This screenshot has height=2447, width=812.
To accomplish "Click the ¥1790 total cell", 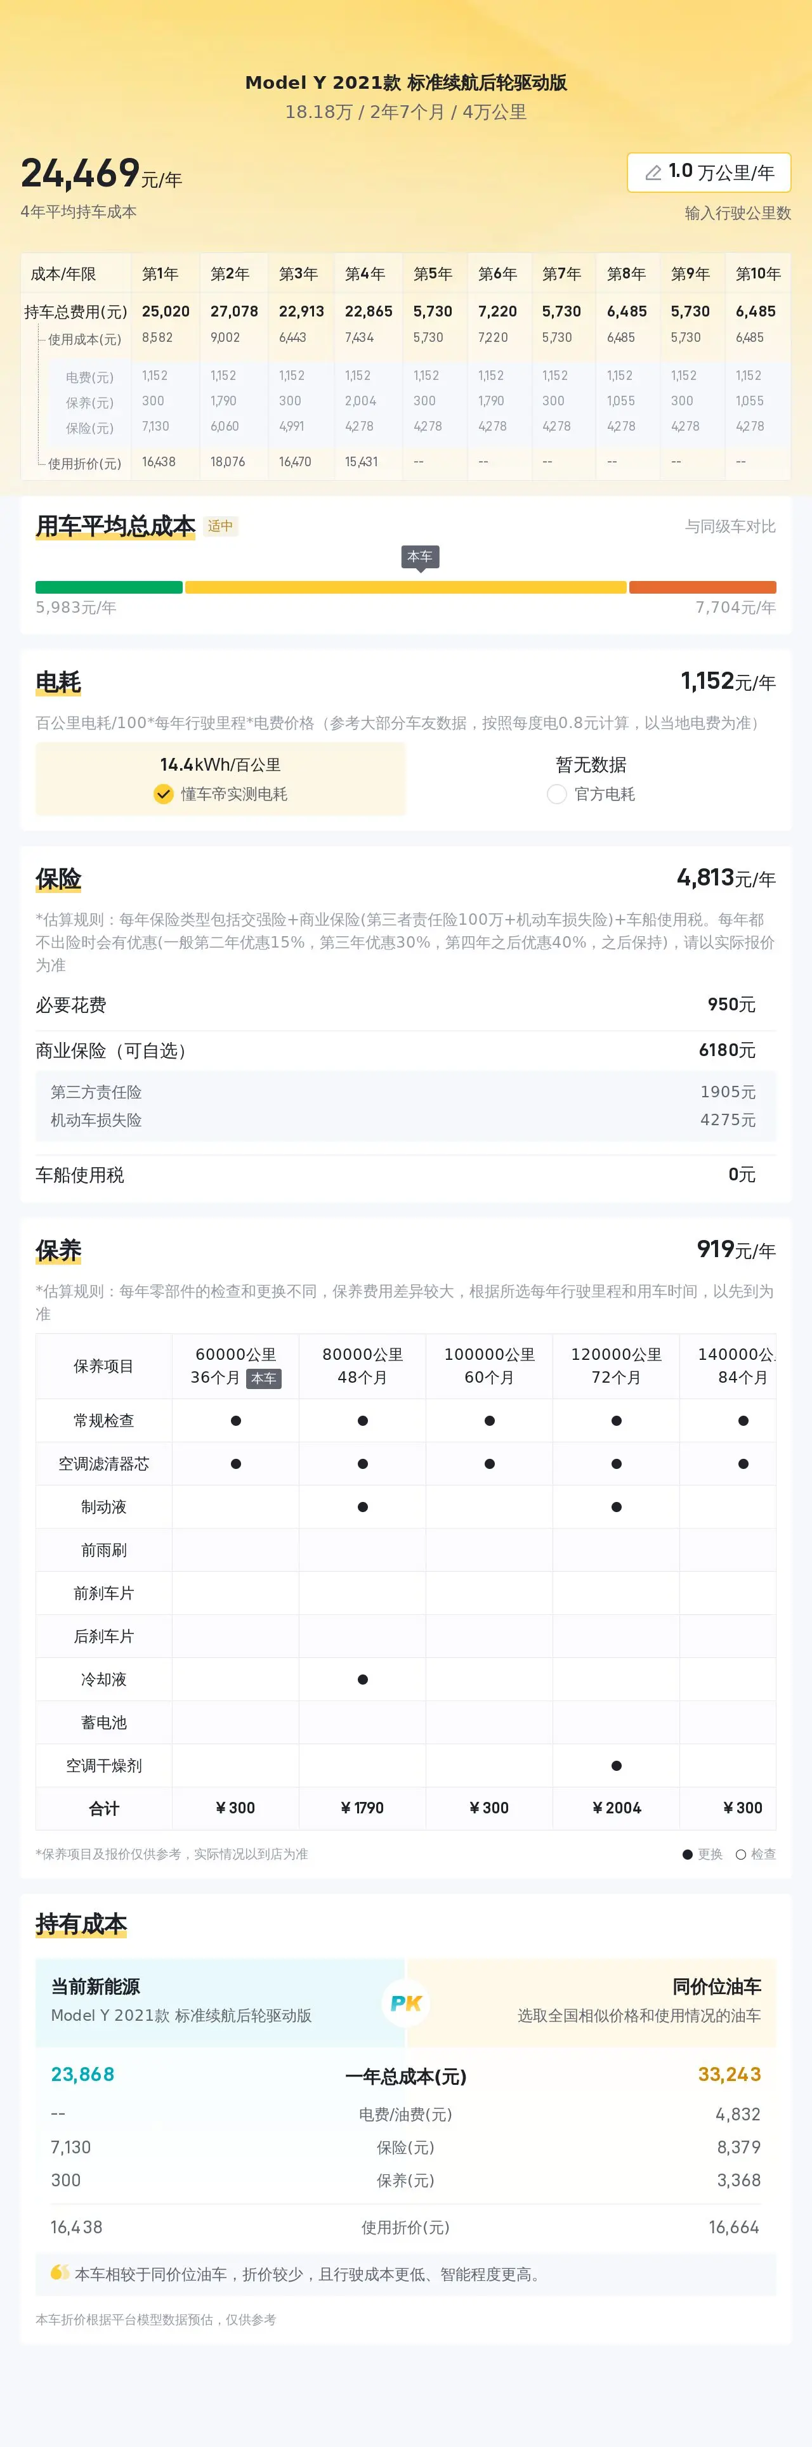I will coord(363,1808).
